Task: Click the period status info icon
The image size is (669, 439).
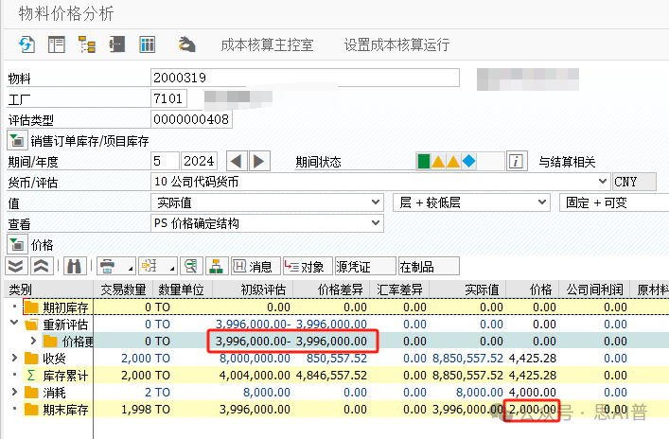Action: [x=516, y=161]
